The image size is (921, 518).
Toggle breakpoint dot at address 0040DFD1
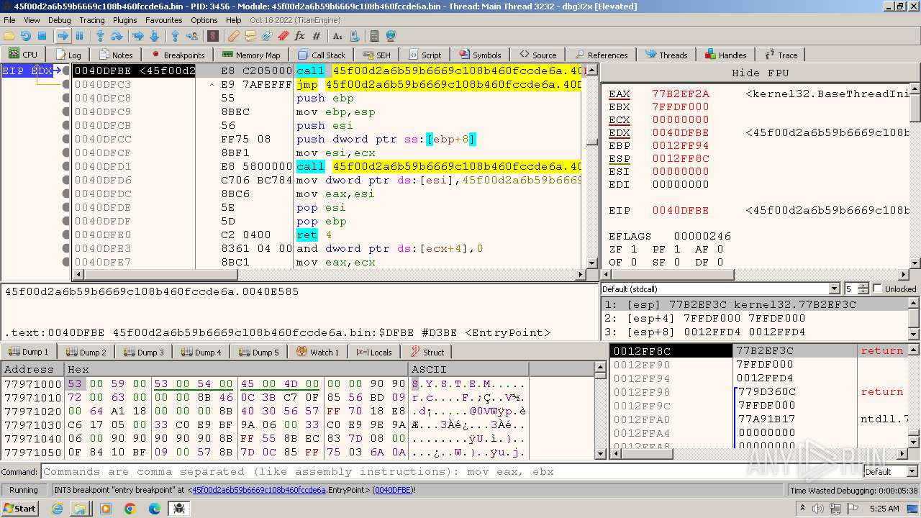coord(66,166)
